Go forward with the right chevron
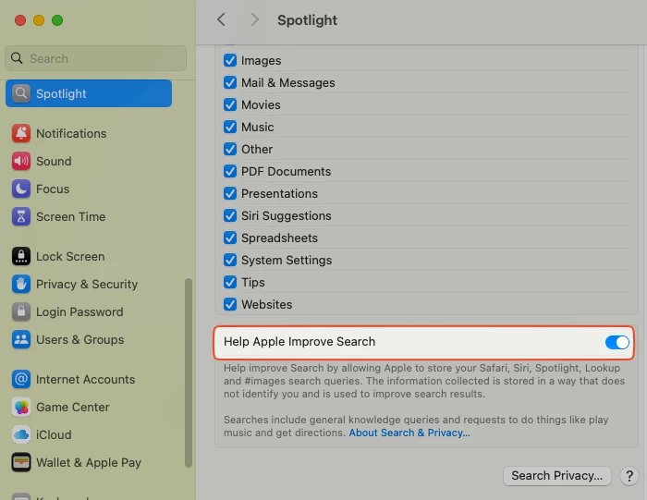Viewport: 647px width, 500px height. pyautogui.click(x=255, y=19)
